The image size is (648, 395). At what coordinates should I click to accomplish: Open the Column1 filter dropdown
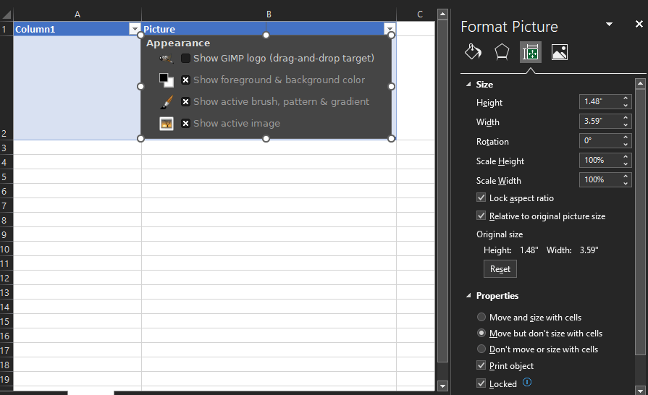(x=135, y=29)
